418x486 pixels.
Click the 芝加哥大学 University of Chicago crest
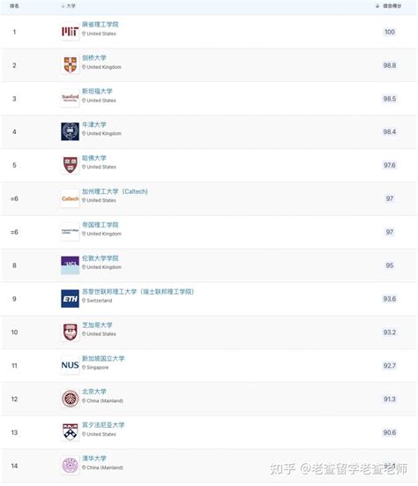(70, 332)
